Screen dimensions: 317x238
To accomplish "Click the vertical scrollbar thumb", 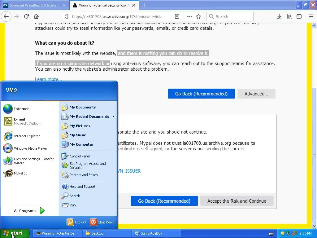I will [x=315, y=155].
